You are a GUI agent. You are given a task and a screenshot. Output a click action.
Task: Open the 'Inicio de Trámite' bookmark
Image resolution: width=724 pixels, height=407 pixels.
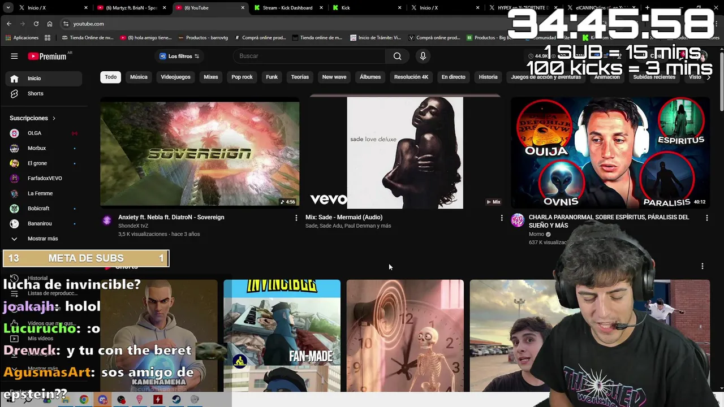[x=376, y=38]
